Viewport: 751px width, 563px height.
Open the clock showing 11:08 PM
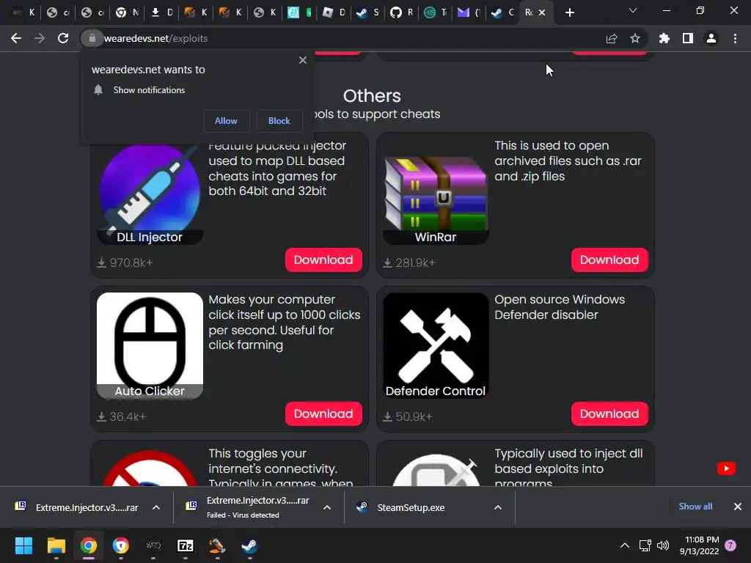(699, 545)
